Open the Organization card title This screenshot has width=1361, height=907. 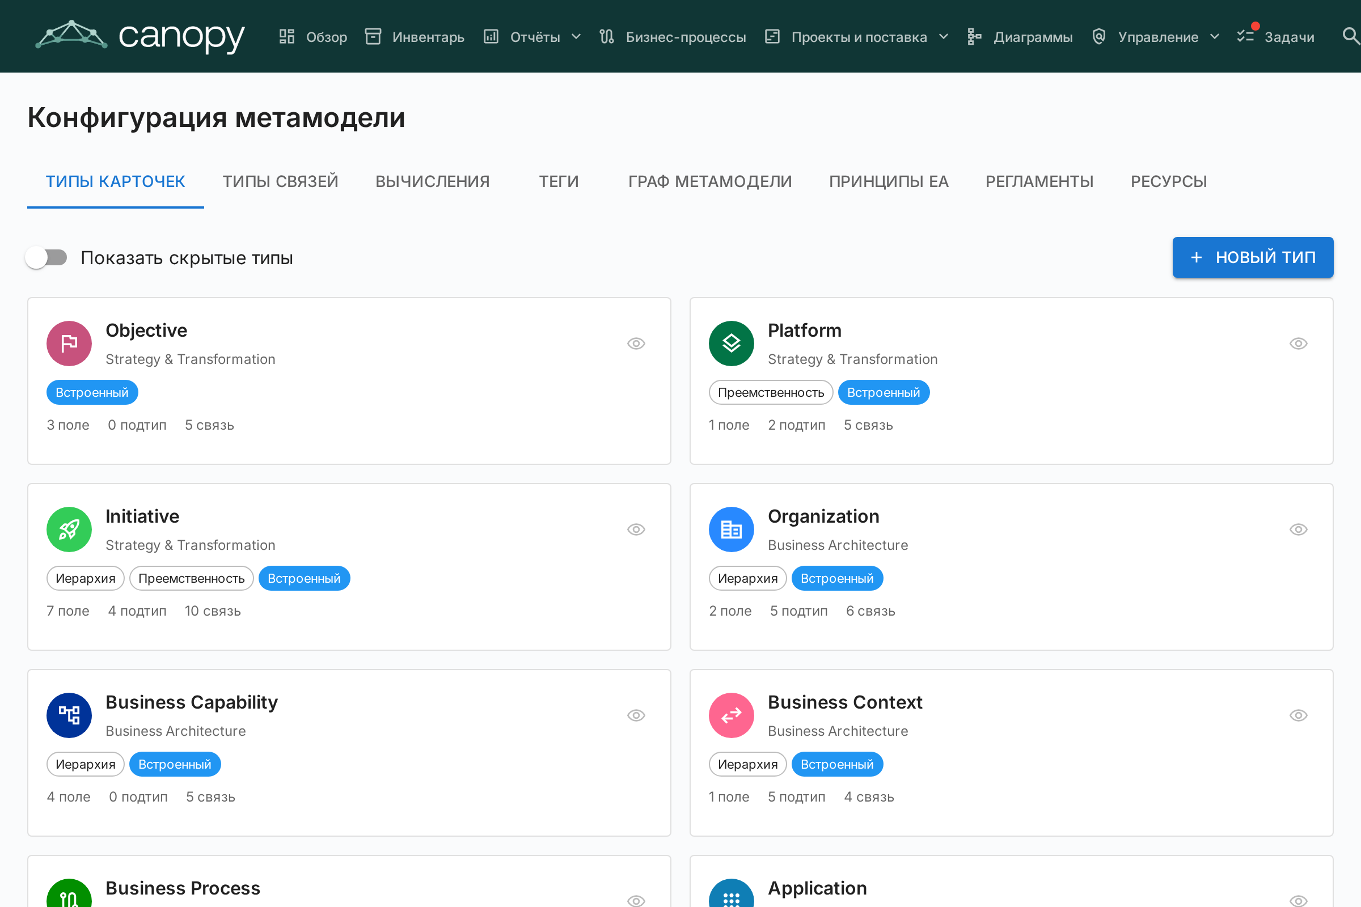pos(823,516)
